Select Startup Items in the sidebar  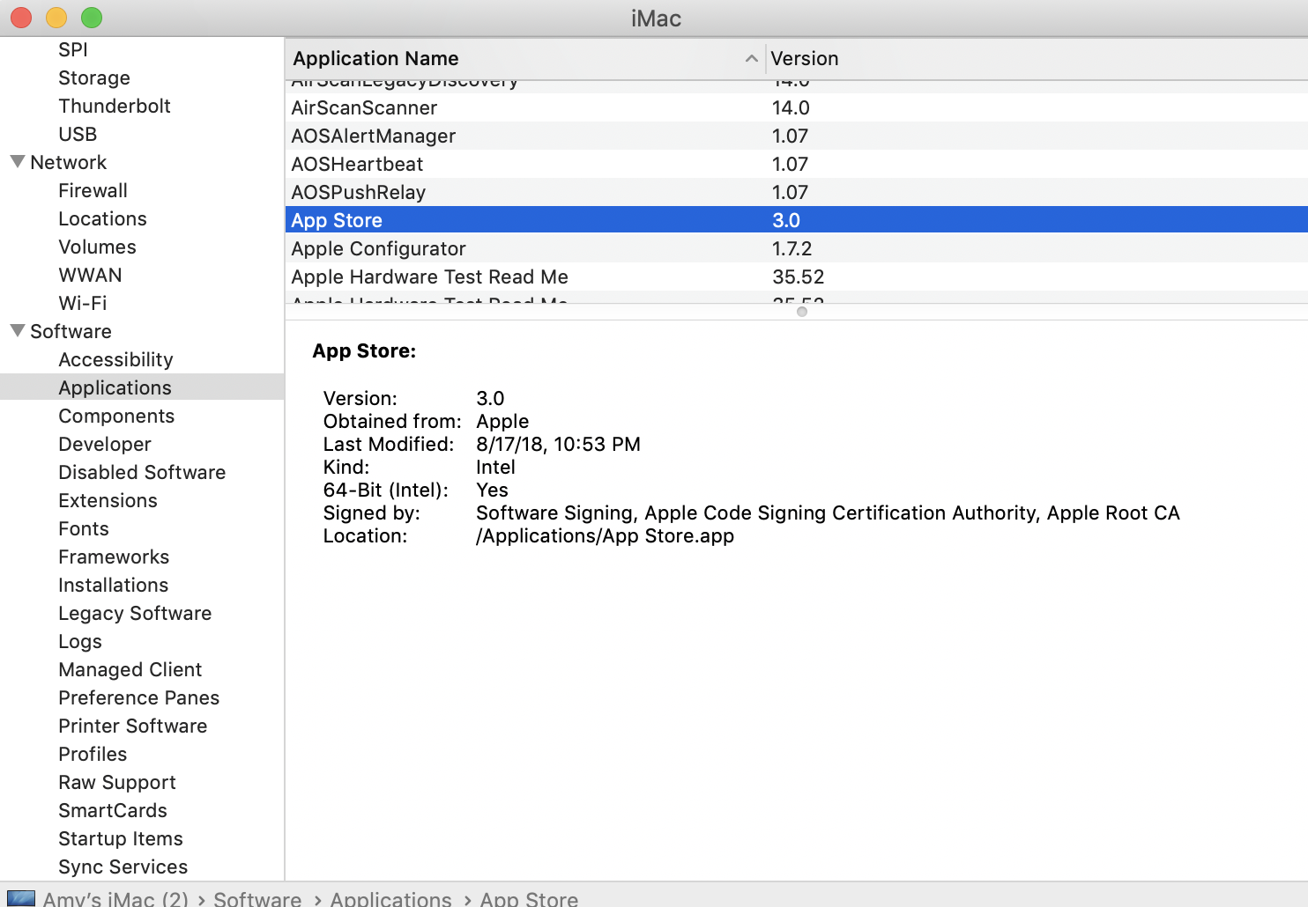tap(121, 838)
